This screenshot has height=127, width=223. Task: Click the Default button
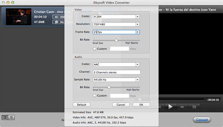[82, 105]
